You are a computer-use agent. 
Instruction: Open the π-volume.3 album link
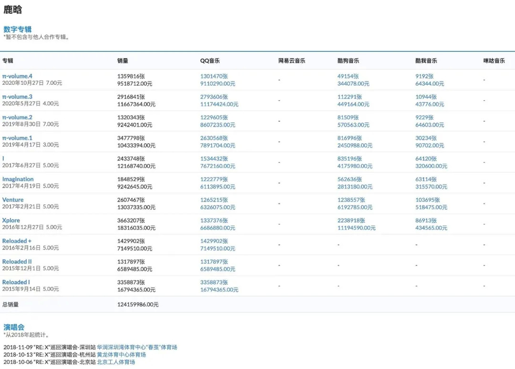pos(18,97)
